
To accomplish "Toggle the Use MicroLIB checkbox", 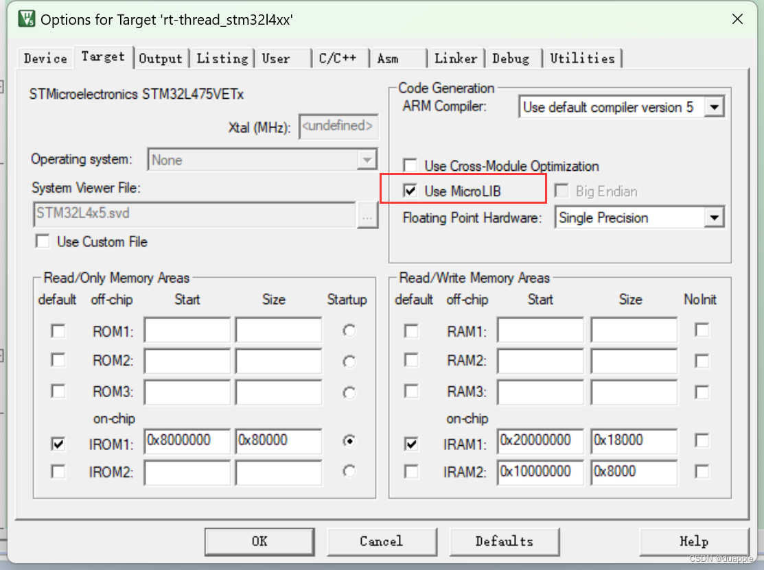I will 410,191.
